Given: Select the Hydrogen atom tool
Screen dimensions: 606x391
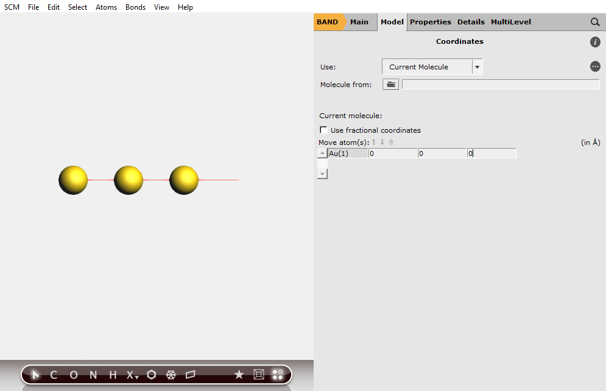Looking at the screenshot, I should pyautogui.click(x=112, y=375).
